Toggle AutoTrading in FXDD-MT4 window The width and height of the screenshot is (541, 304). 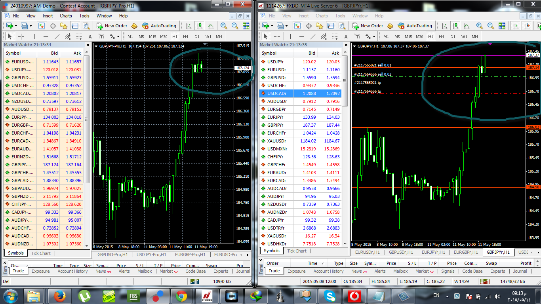click(415, 26)
